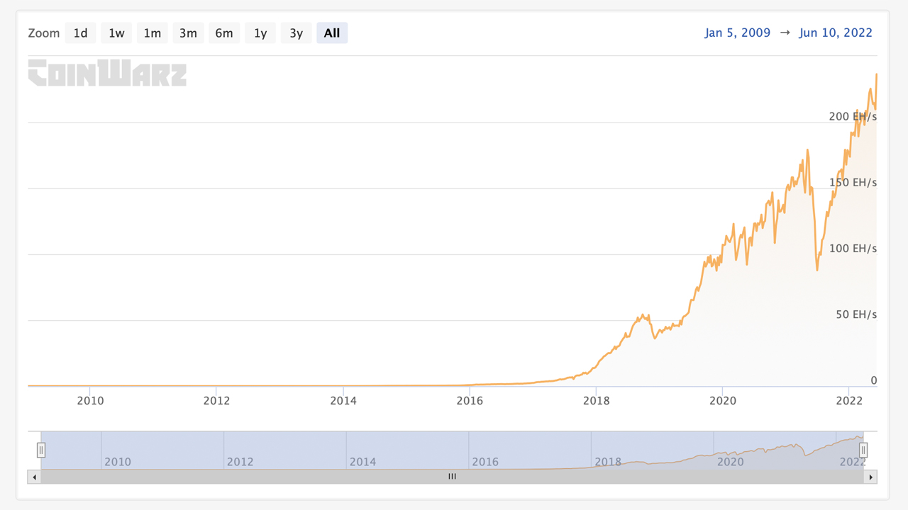Select the 1d zoom preset
This screenshot has height=510, width=908.
click(80, 33)
